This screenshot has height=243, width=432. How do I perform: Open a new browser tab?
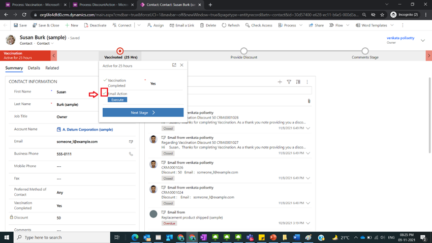210,5
